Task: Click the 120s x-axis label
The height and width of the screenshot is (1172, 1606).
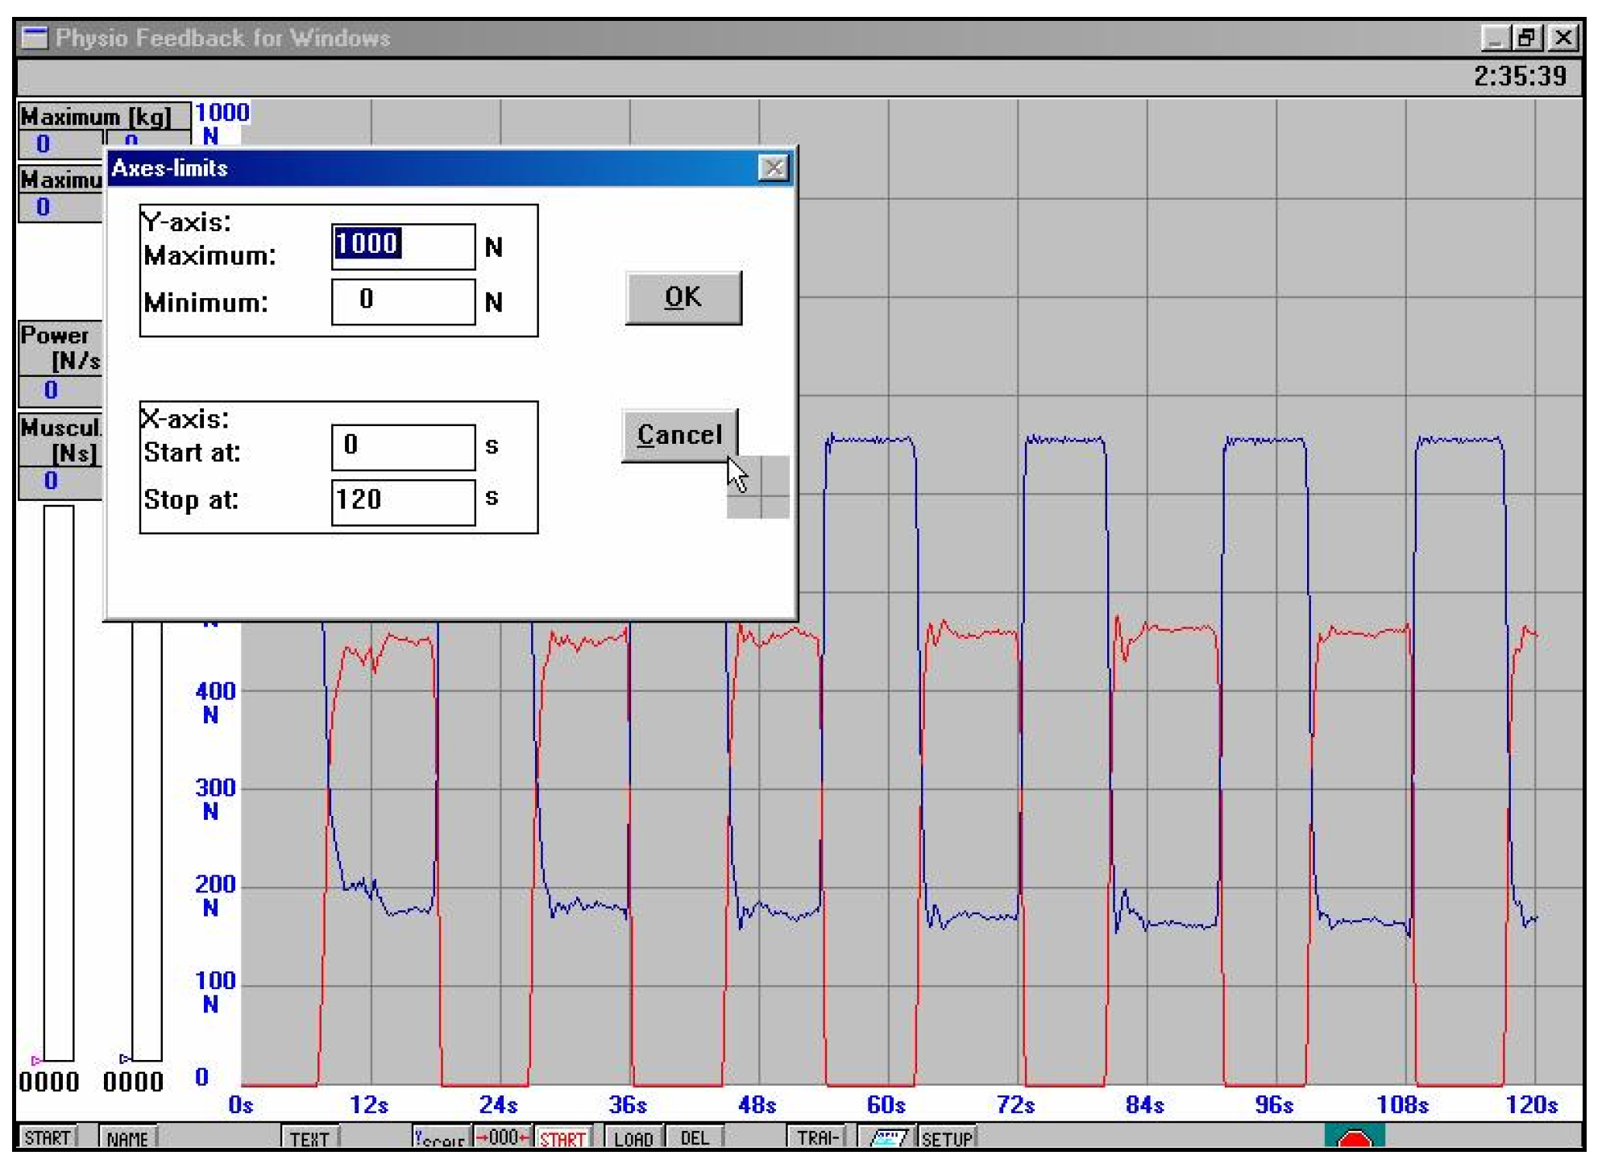Action: click(x=1532, y=1104)
